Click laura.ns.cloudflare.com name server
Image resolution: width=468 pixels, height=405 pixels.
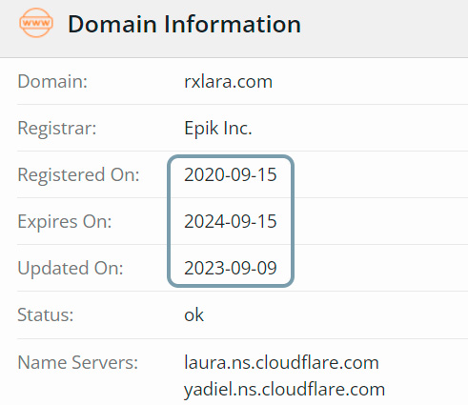[x=281, y=362]
